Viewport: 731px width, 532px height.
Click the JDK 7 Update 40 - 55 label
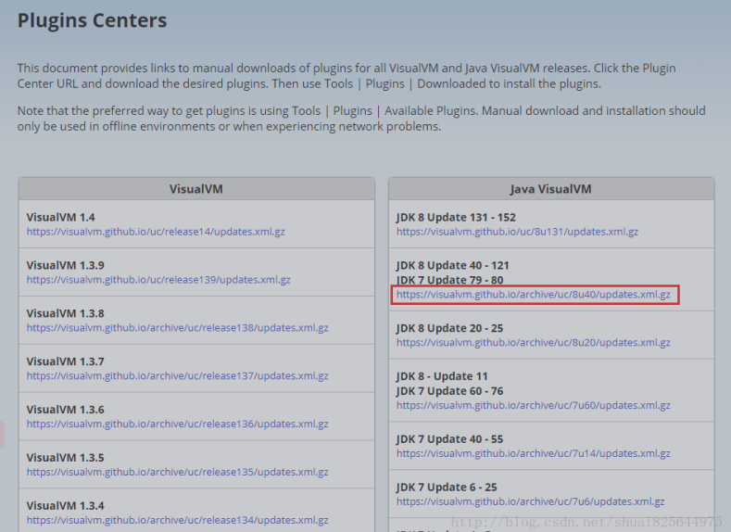tap(450, 439)
